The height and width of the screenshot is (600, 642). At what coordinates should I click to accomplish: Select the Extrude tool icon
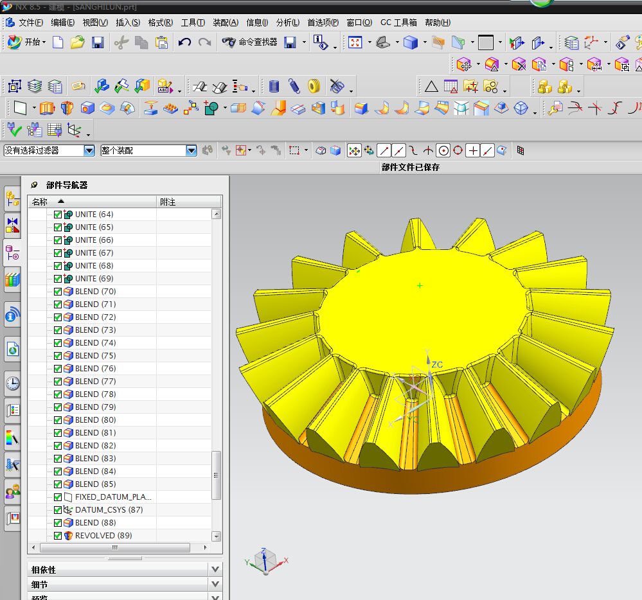pos(47,108)
